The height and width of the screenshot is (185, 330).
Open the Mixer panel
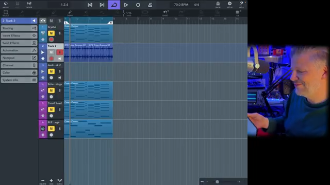[29, 5]
